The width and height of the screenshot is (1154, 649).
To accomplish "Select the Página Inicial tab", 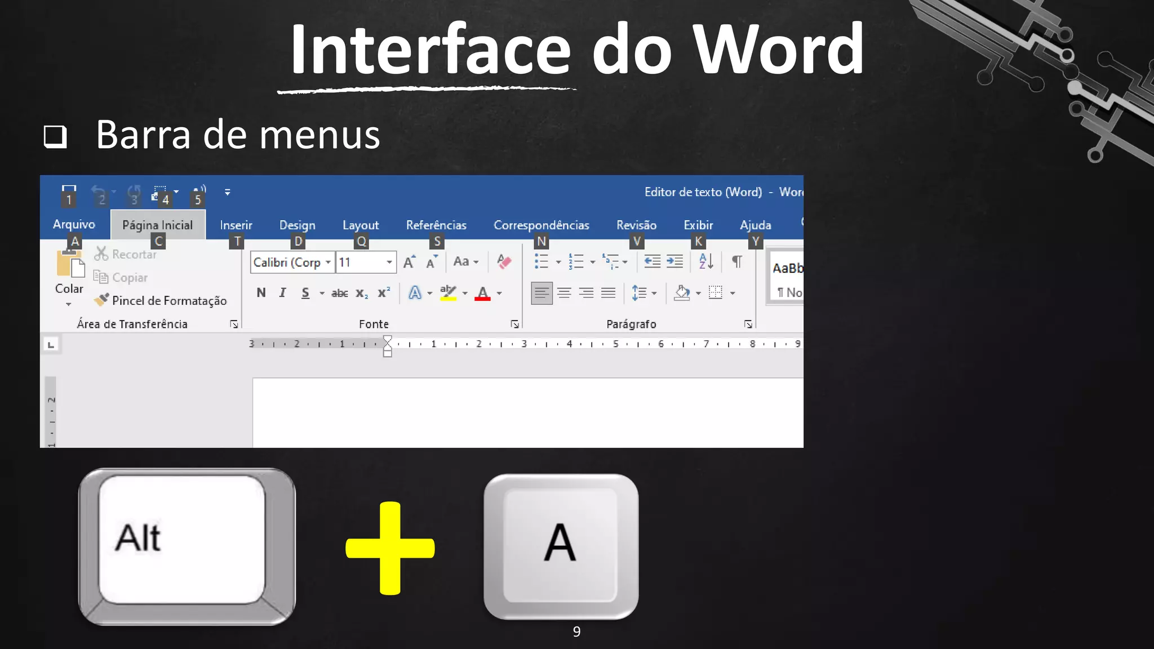I will 158,225.
